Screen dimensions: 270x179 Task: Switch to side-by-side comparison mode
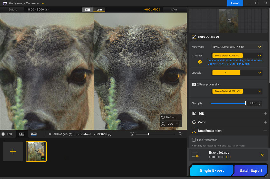point(99,10)
